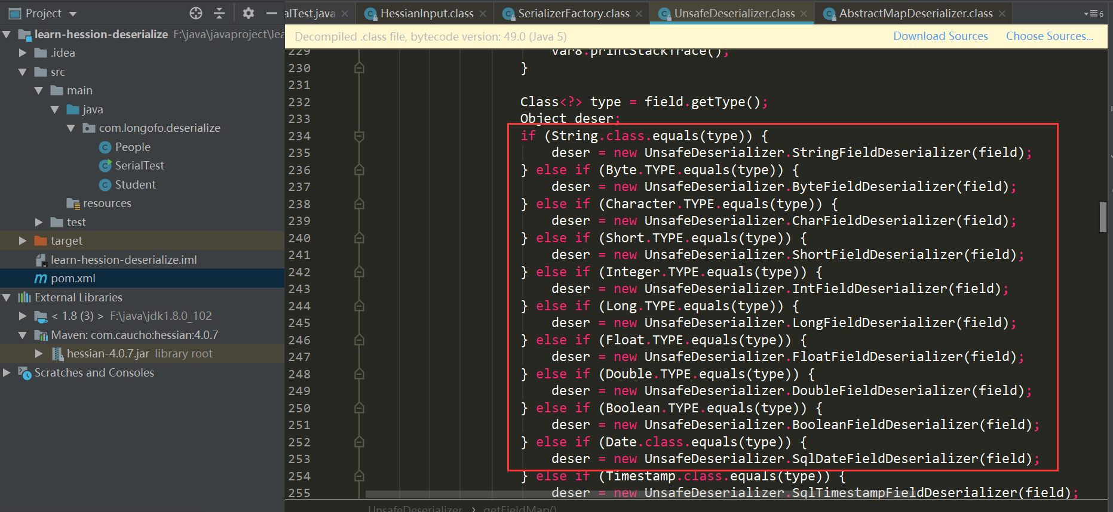
Task: Toggle code fold marker at line 252
Action: pyautogui.click(x=359, y=442)
